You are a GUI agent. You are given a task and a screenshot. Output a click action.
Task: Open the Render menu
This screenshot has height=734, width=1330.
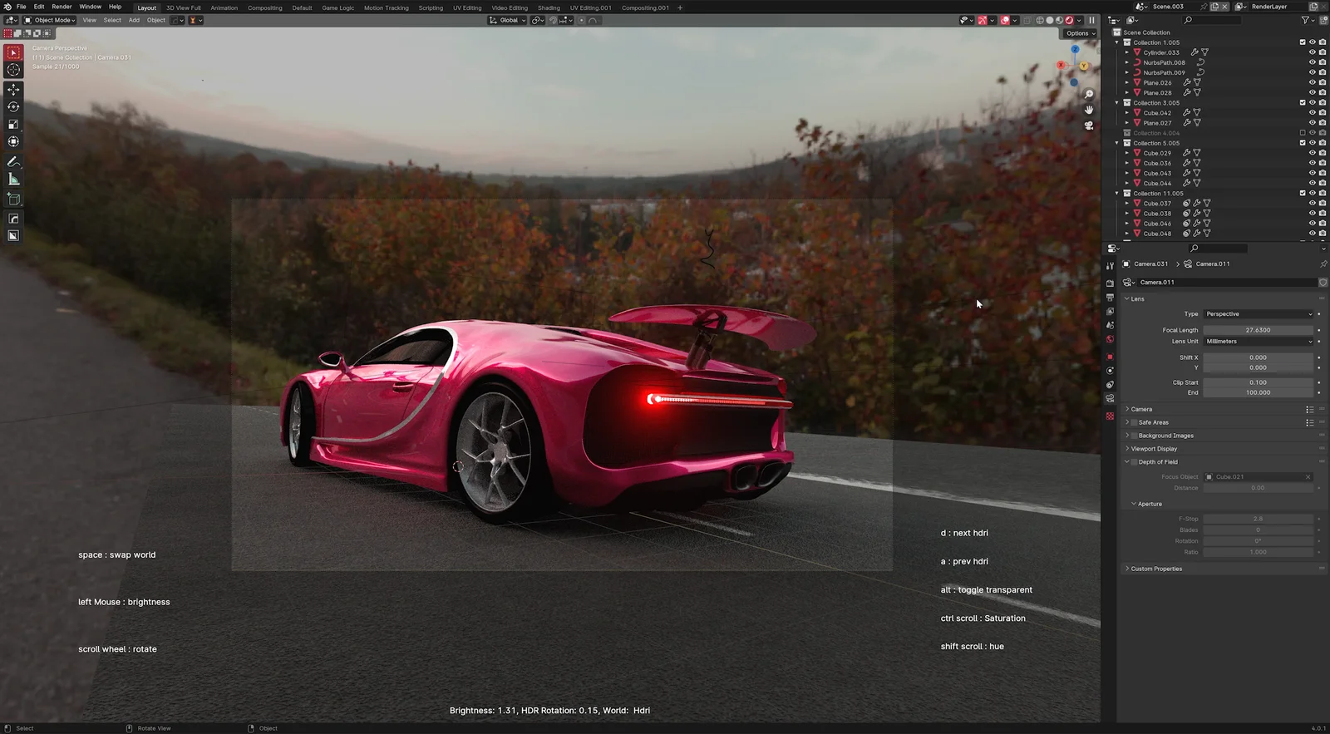pos(62,7)
